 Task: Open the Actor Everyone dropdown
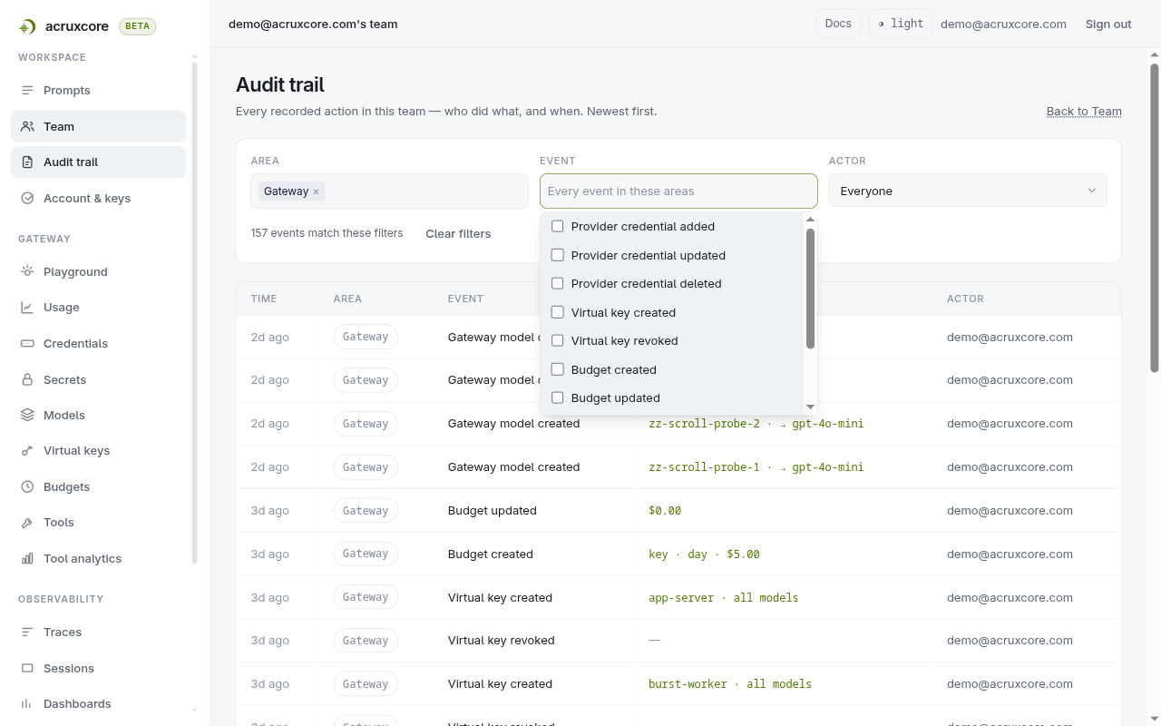pos(968,191)
